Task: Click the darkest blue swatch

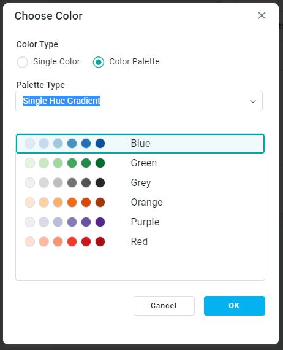Action: [x=100, y=144]
